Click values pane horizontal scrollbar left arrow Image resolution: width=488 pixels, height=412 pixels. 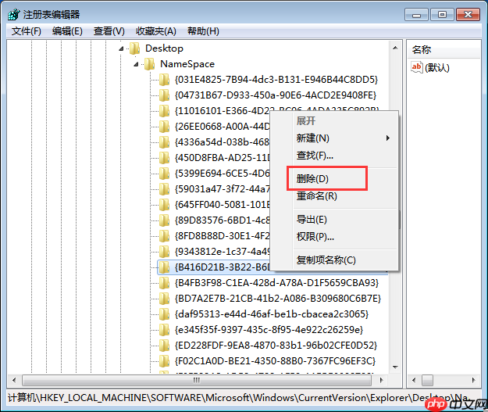tap(414, 380)
